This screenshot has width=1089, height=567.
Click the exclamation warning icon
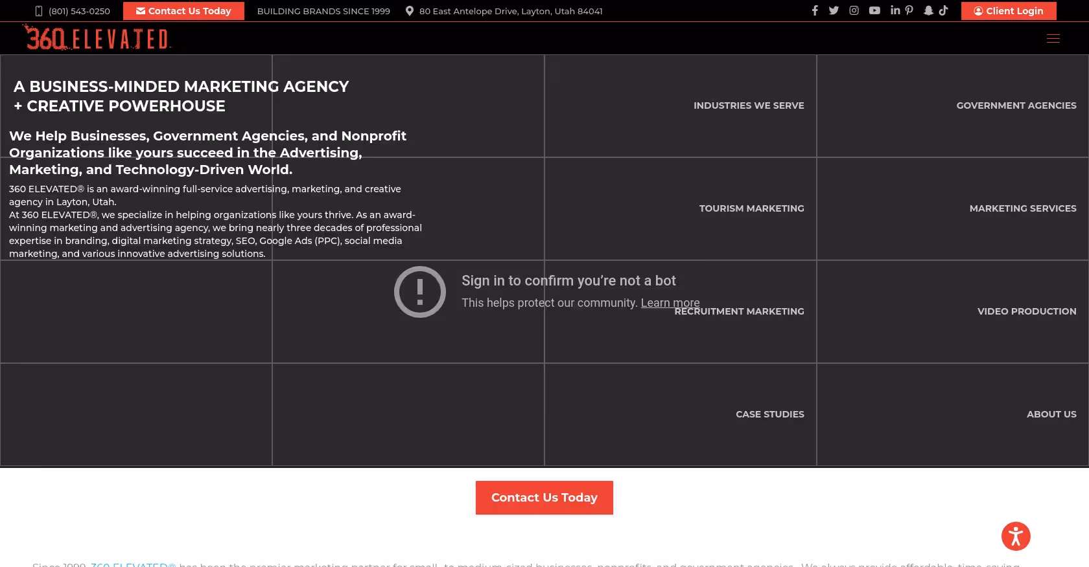[x=420, y=292]
